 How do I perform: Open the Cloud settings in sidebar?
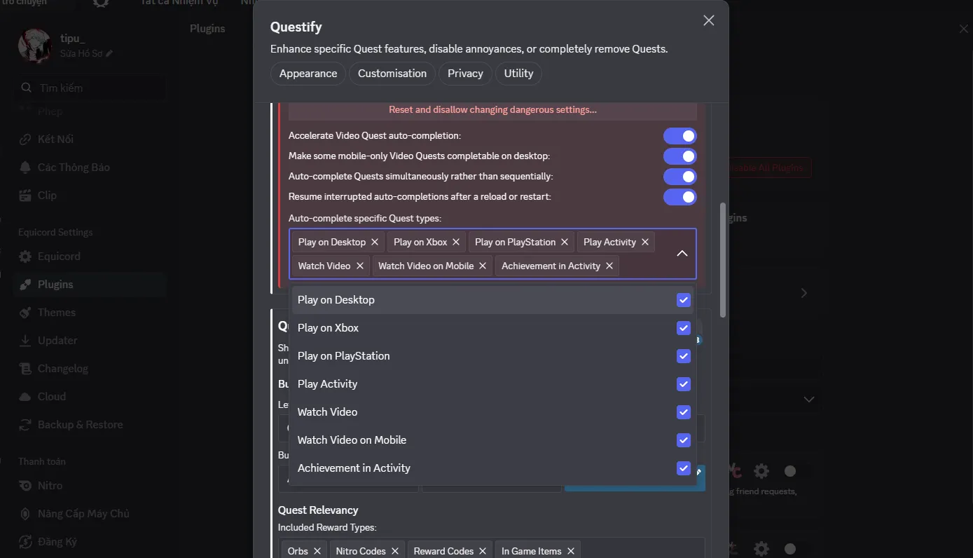click(90, 397)
